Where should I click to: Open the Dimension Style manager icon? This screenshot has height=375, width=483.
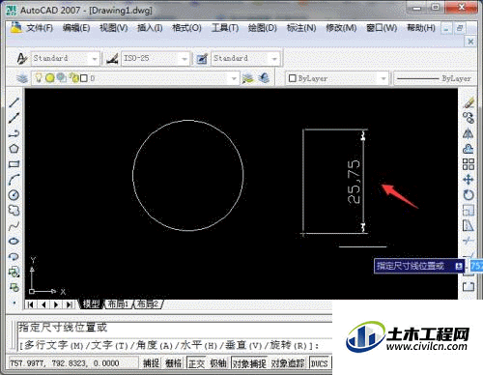112,59
